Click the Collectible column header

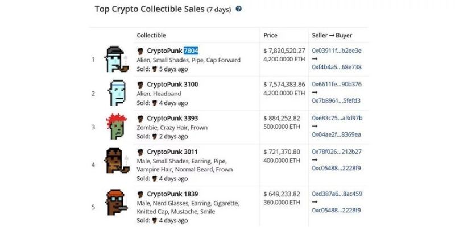(x=151, y=35)
